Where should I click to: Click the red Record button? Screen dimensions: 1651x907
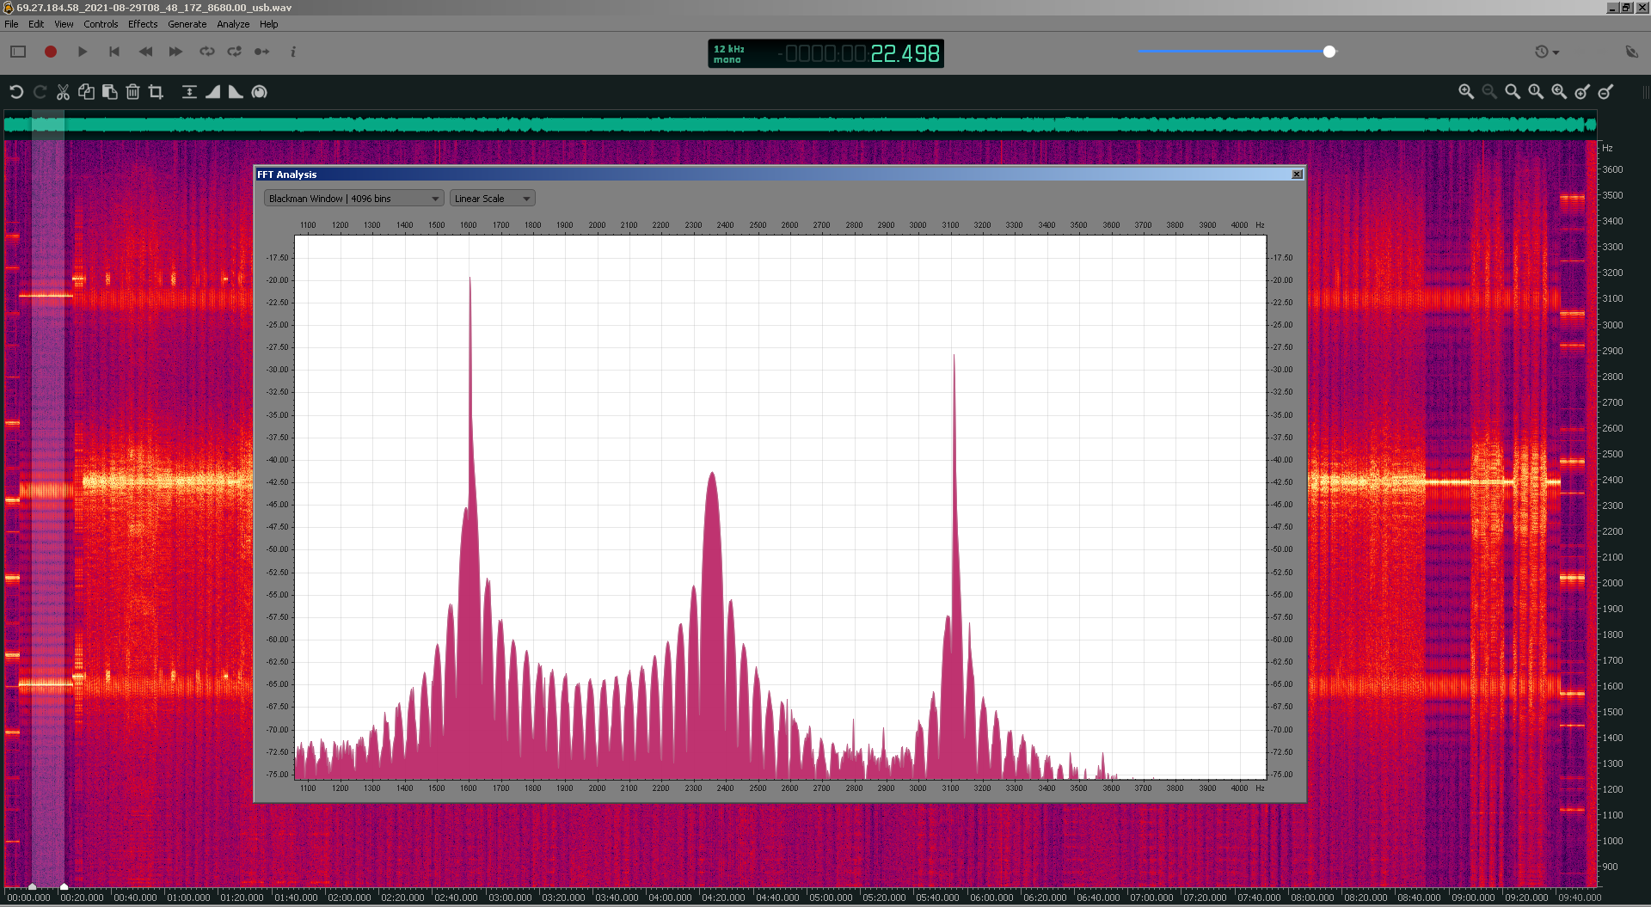pyautogui.click(x=51, y=52)
